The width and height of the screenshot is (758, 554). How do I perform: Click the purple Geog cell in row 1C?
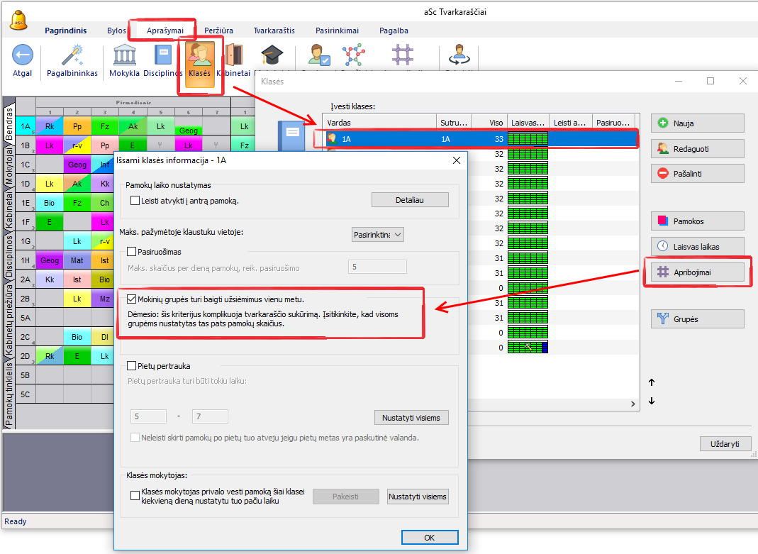[x=77, y=165]
